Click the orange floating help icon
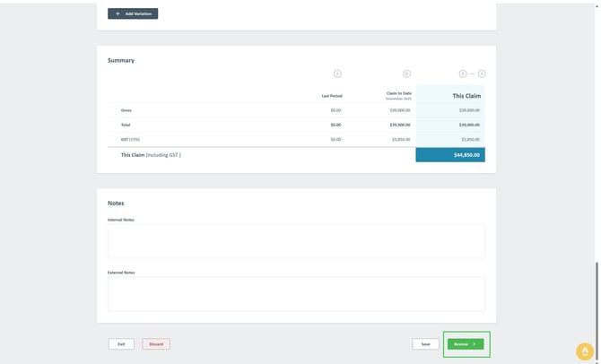The height and width of the screenshot is (364, 601). (584, 351)
